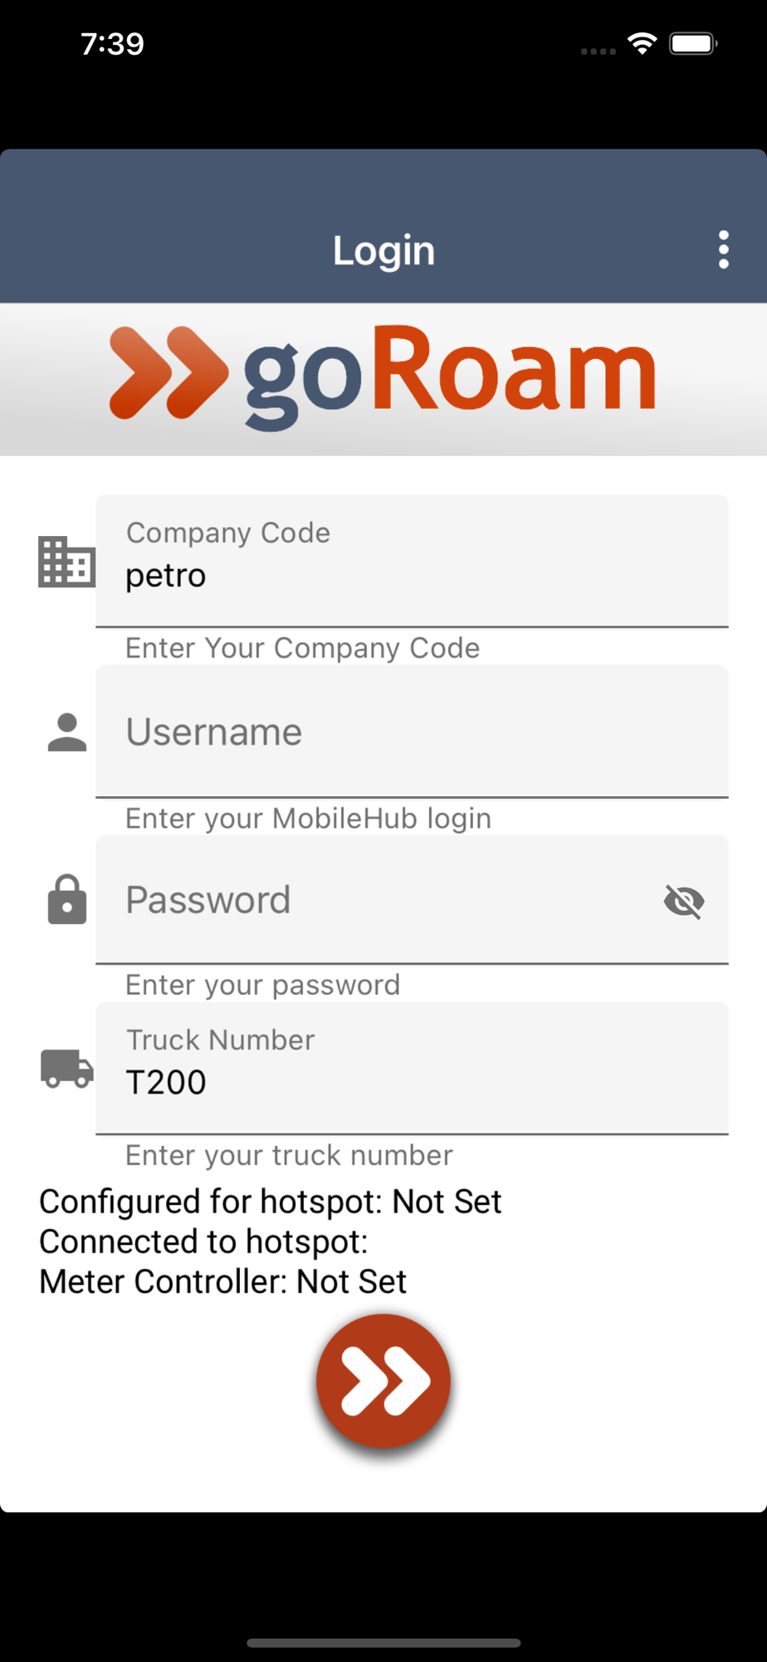Click the user profile icon

coord(66,732)
